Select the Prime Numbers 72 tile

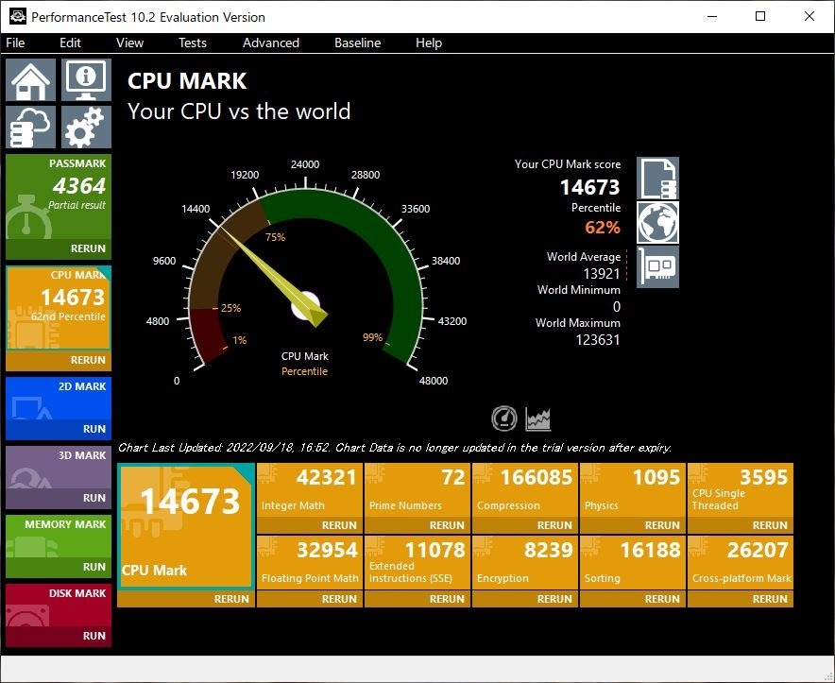click(x=417, y=490)
